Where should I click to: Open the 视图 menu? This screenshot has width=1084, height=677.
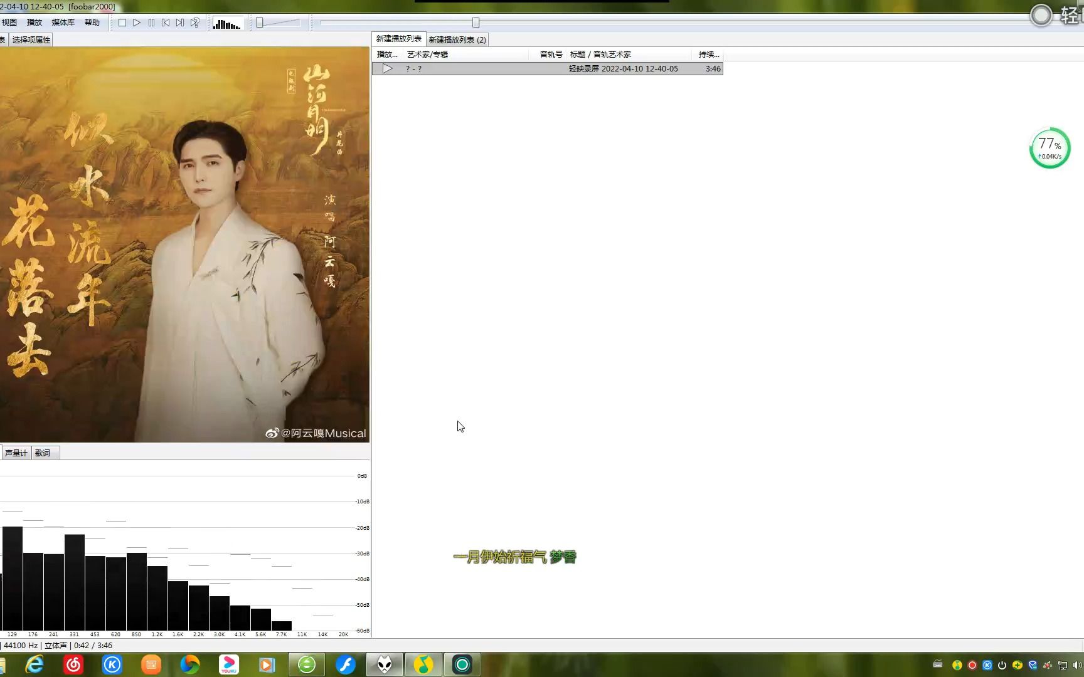[x=9, y=23]
